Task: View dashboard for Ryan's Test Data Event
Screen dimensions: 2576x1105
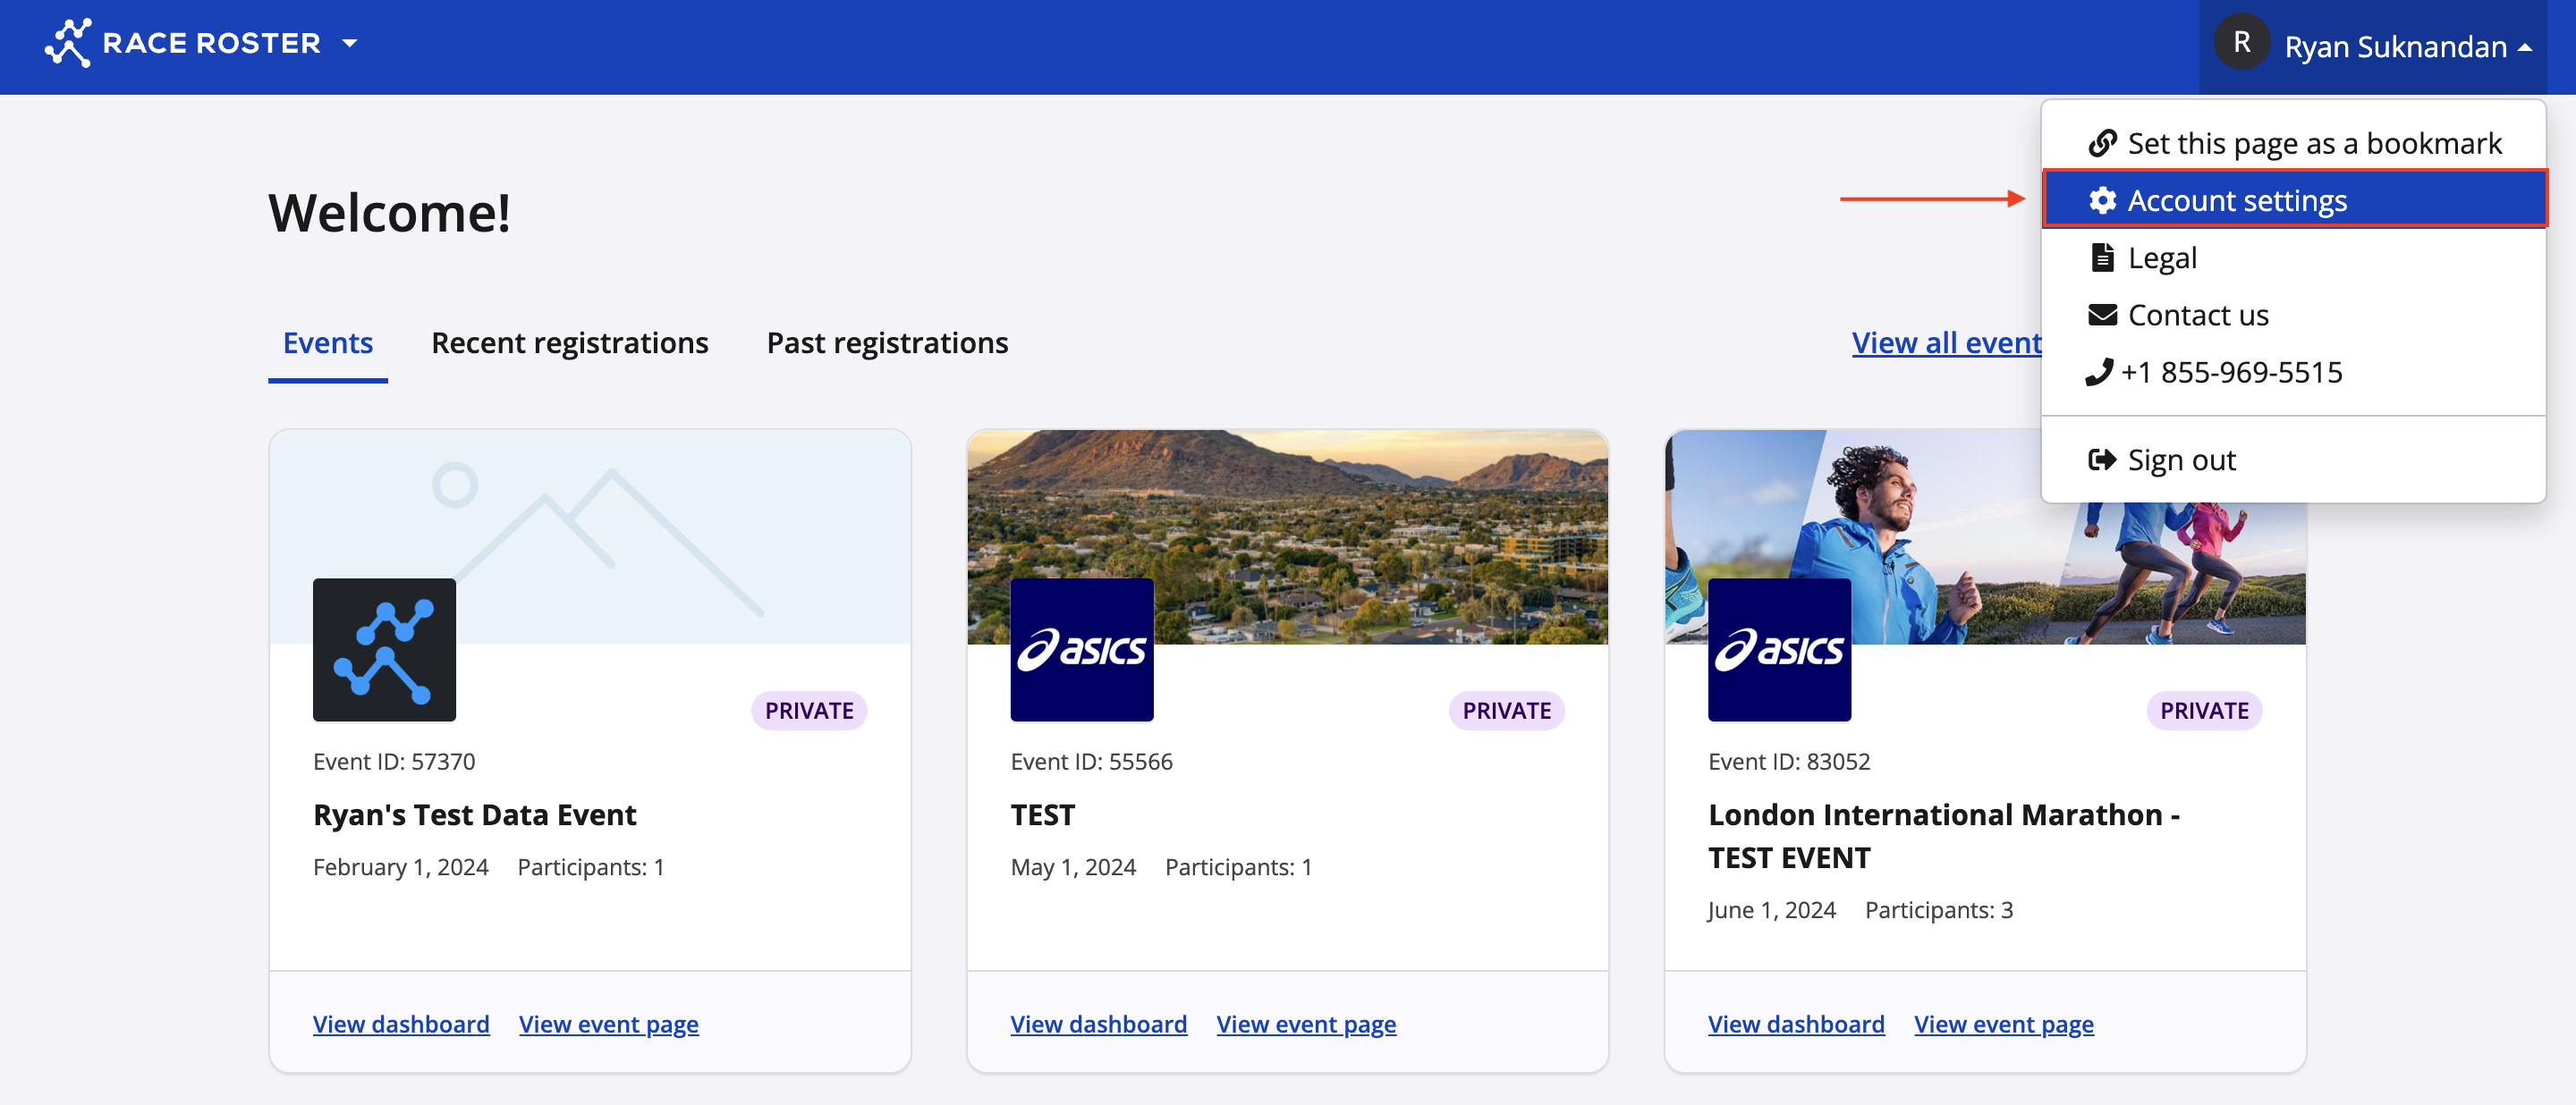Action: pos(401,1024)
